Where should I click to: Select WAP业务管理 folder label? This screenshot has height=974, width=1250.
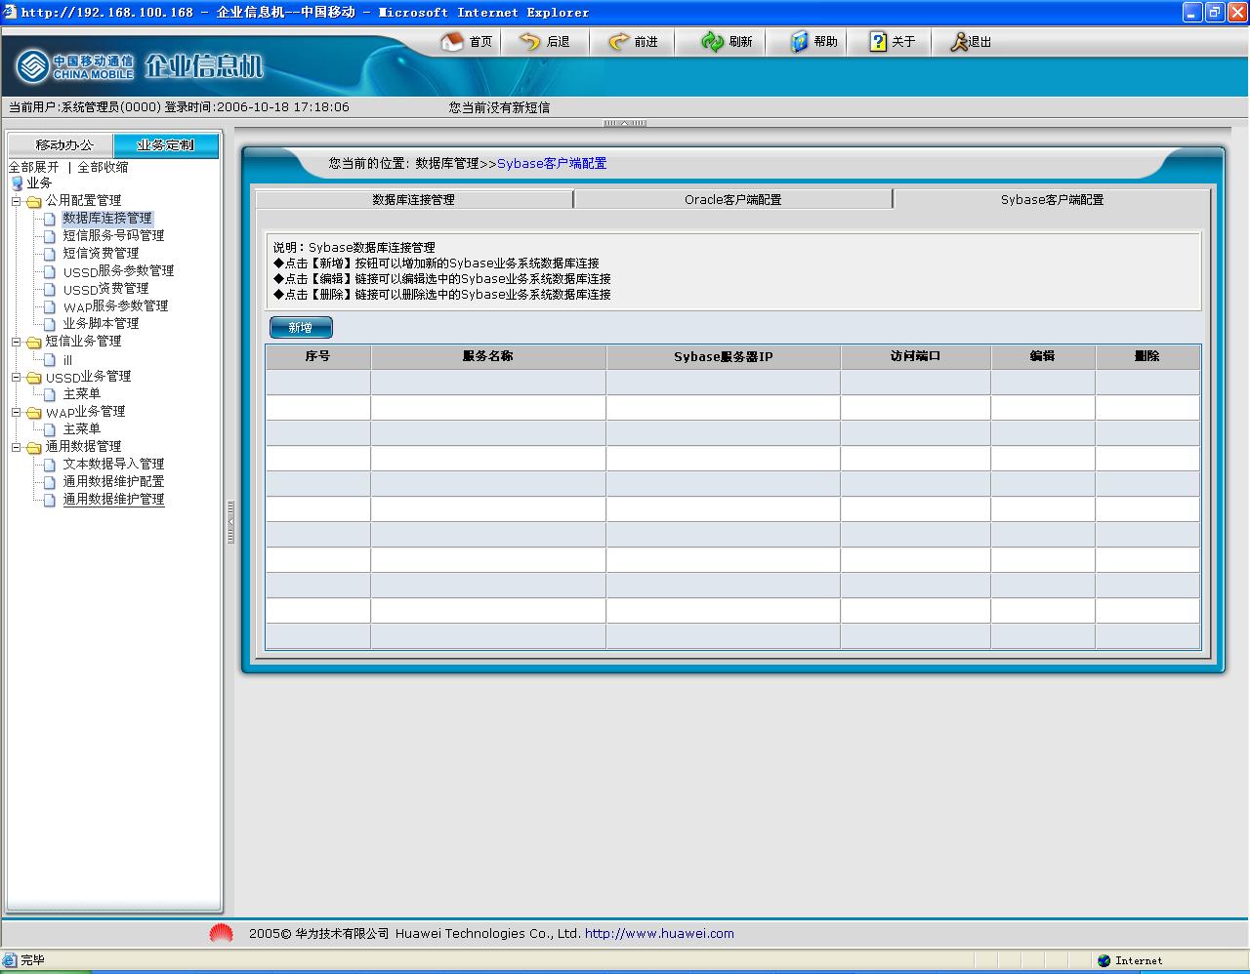[x=85, y=412]
